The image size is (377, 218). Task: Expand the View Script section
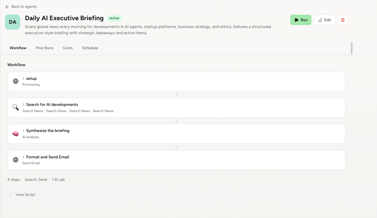click(25, 195)
